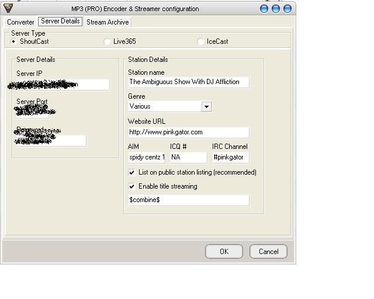Viewport: 374px width, 299px height.
Task: Click the Password field
Action: 51,141
